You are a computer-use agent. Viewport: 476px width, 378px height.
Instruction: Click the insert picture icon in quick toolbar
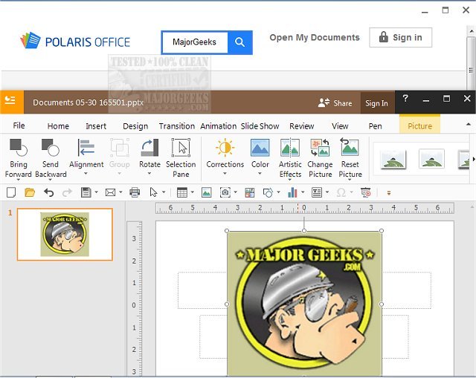pos(207,192)
